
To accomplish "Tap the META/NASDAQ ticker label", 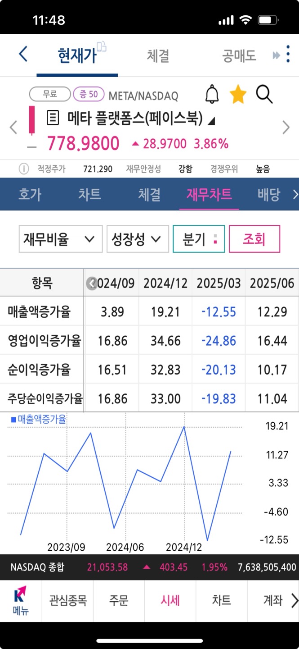I will [143, 96].
